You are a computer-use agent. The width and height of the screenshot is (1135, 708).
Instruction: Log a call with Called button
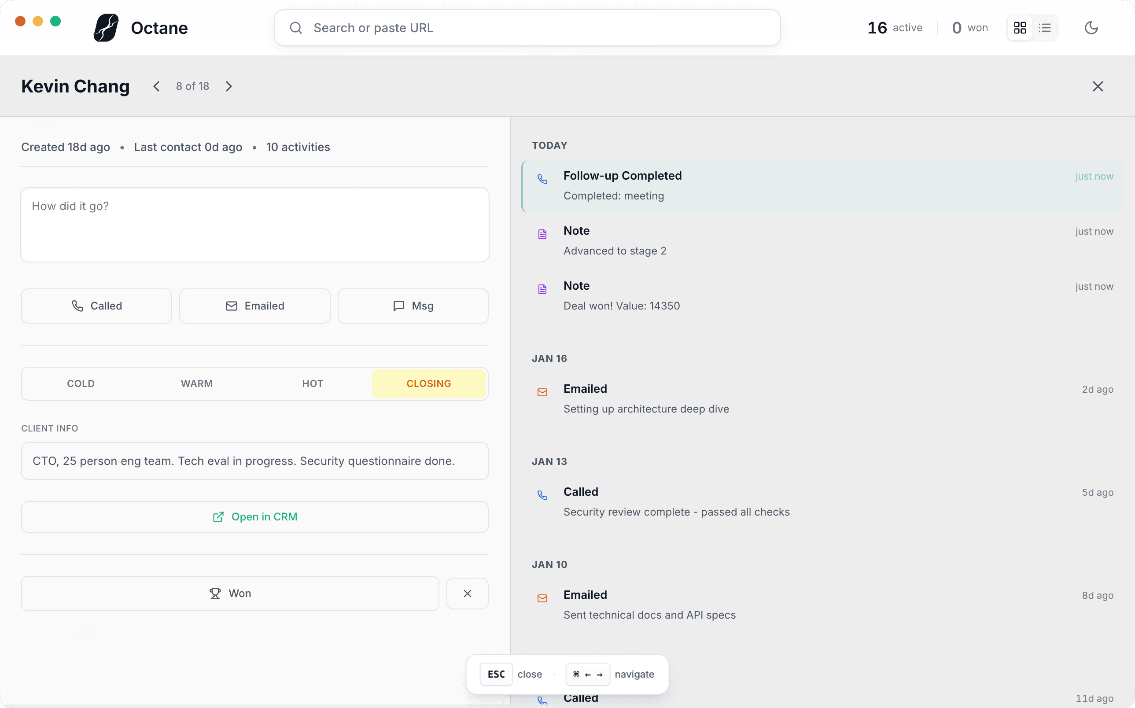(x=96, y=306)
